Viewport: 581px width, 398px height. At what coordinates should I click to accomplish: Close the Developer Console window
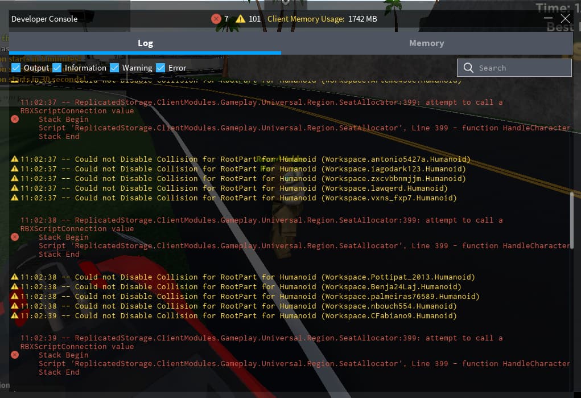pyautogui.click(x=565, y=19)
